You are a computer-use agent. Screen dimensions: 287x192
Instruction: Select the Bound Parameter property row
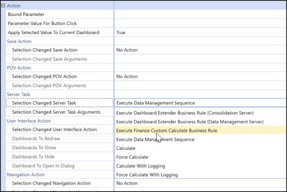(x=59, y=14)
